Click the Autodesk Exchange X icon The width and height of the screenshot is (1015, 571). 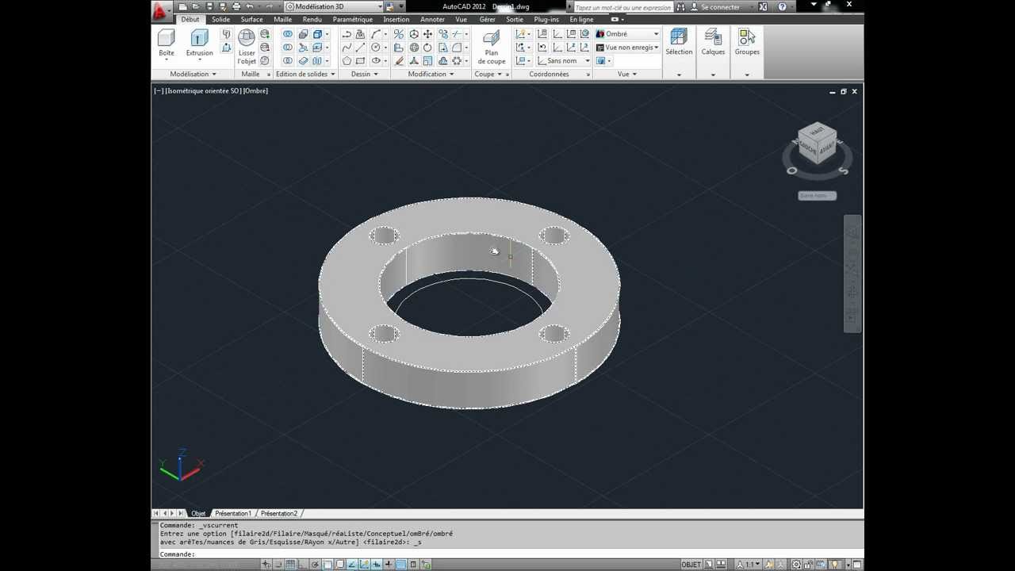(763, 6)
